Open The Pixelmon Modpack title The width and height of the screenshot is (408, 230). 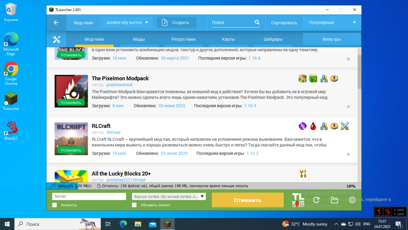point(120,78)
